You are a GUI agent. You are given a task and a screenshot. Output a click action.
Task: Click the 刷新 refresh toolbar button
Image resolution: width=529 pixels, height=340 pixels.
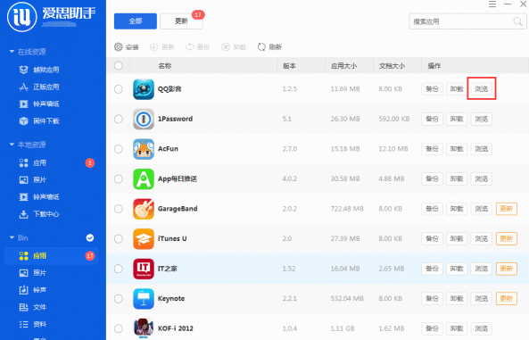pyautogui.click(x=269, y=47)
